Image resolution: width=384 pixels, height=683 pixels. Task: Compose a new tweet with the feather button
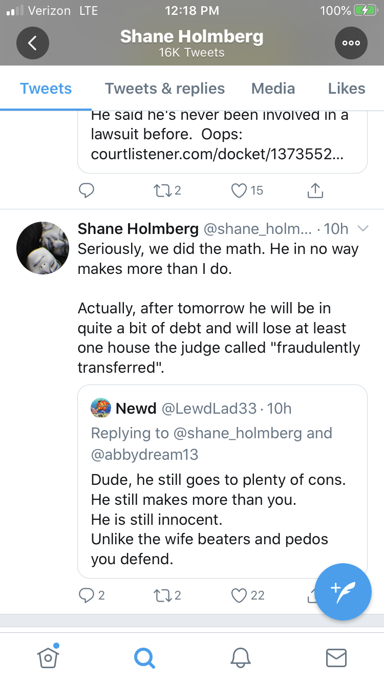(343, 591)
